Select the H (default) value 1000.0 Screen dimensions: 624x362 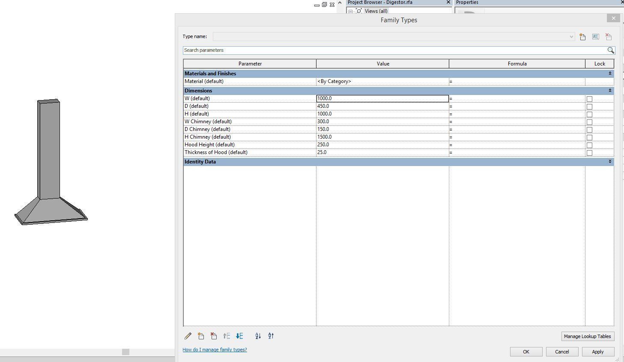coord(382,114)
